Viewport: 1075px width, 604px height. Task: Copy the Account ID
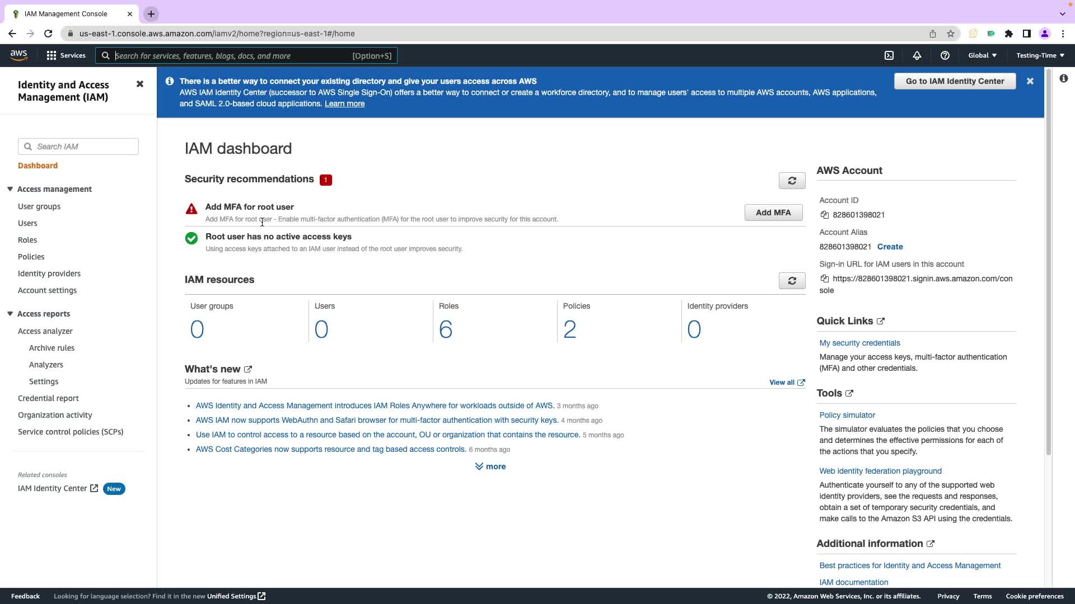(824, 215)
